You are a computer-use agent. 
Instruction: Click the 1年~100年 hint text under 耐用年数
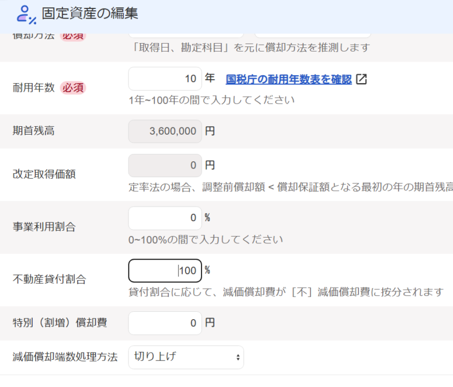pos(212,100)
